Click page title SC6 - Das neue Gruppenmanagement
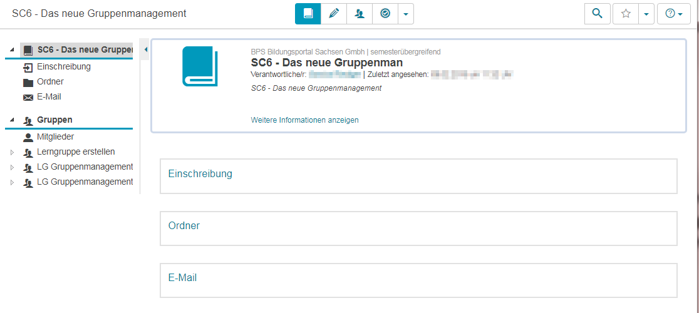The width and height of the screenshot is (699, 313). (x=99, y=13)
